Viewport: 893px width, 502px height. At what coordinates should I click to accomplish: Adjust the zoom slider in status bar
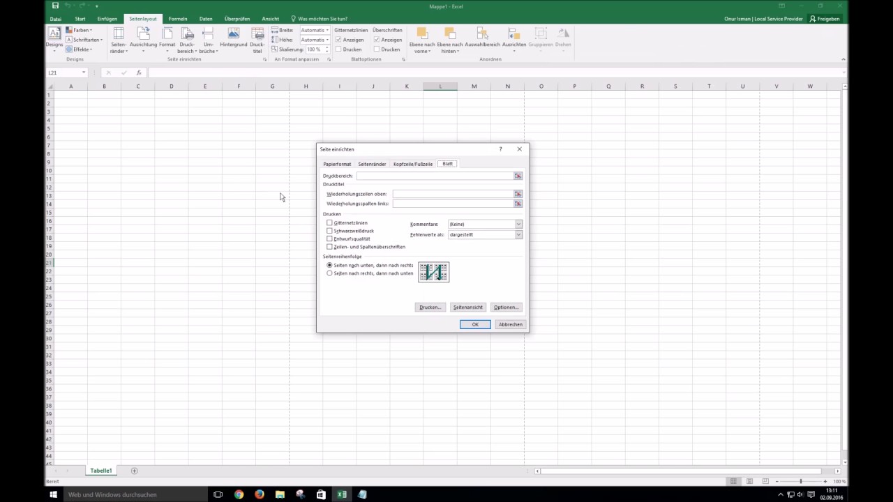click(800, 481)
